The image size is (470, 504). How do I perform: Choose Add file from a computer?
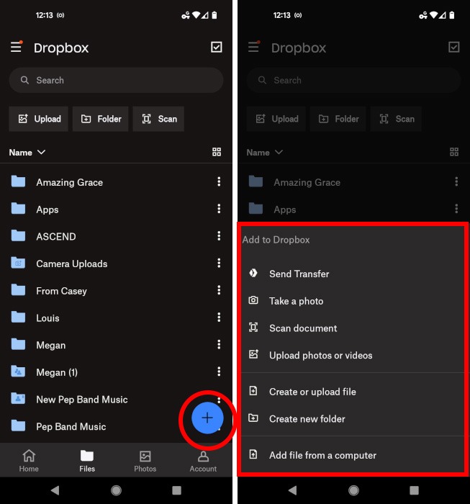[353, 455]
